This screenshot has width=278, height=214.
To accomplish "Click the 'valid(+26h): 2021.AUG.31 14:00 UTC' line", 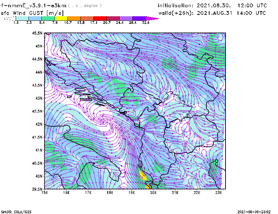I will pyautogui.click(x=212, y=13).
